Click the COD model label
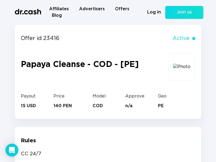 click(x=98, y=106)
